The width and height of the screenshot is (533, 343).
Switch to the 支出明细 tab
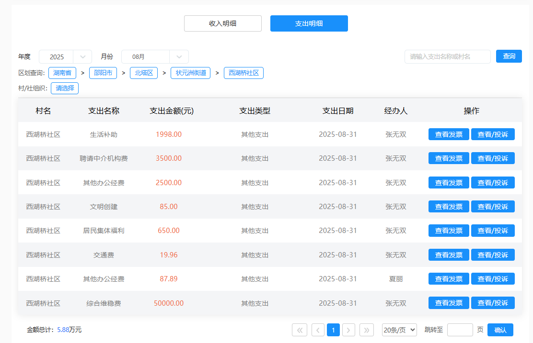pyautogui.click(x=309, y=23)
